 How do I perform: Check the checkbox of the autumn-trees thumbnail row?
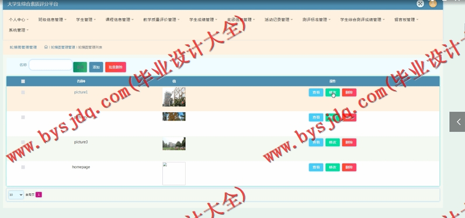pyautogui.click(x=23, y=117)
